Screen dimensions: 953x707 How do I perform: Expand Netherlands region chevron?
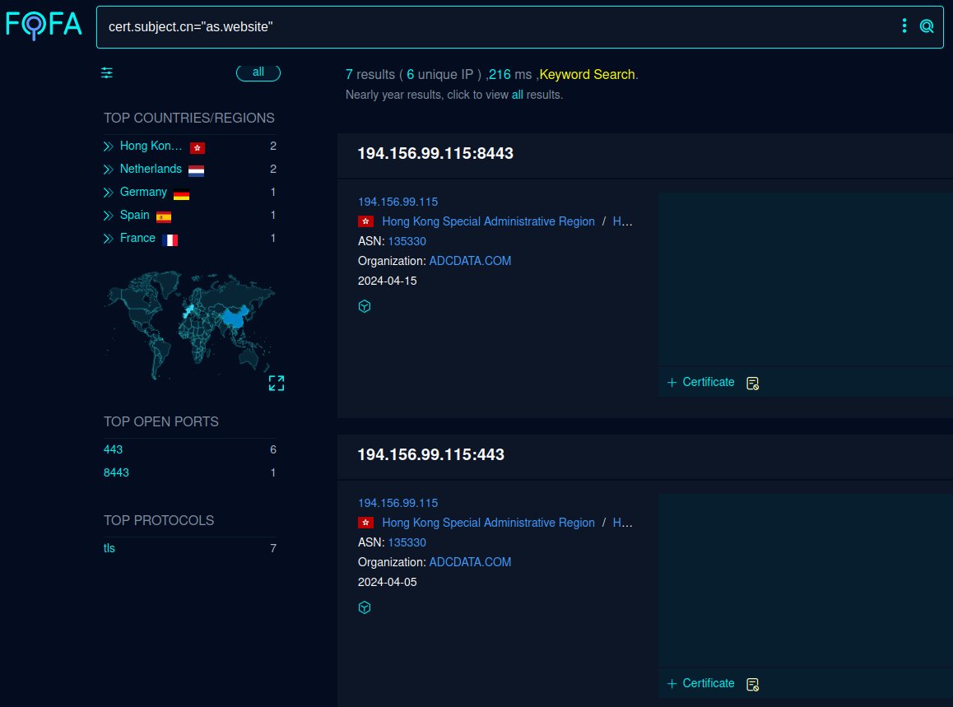(x=108, y=170)
